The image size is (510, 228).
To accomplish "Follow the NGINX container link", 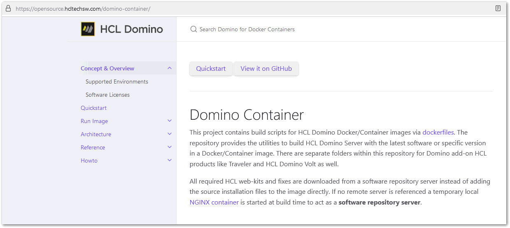I will click(x=214, y=202).
